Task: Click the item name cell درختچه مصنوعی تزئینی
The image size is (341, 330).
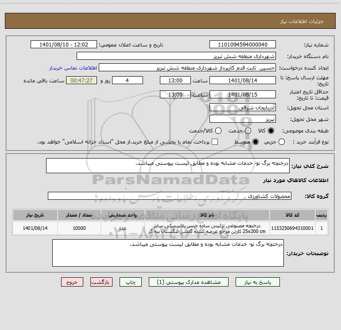Action: pos(207,228)
